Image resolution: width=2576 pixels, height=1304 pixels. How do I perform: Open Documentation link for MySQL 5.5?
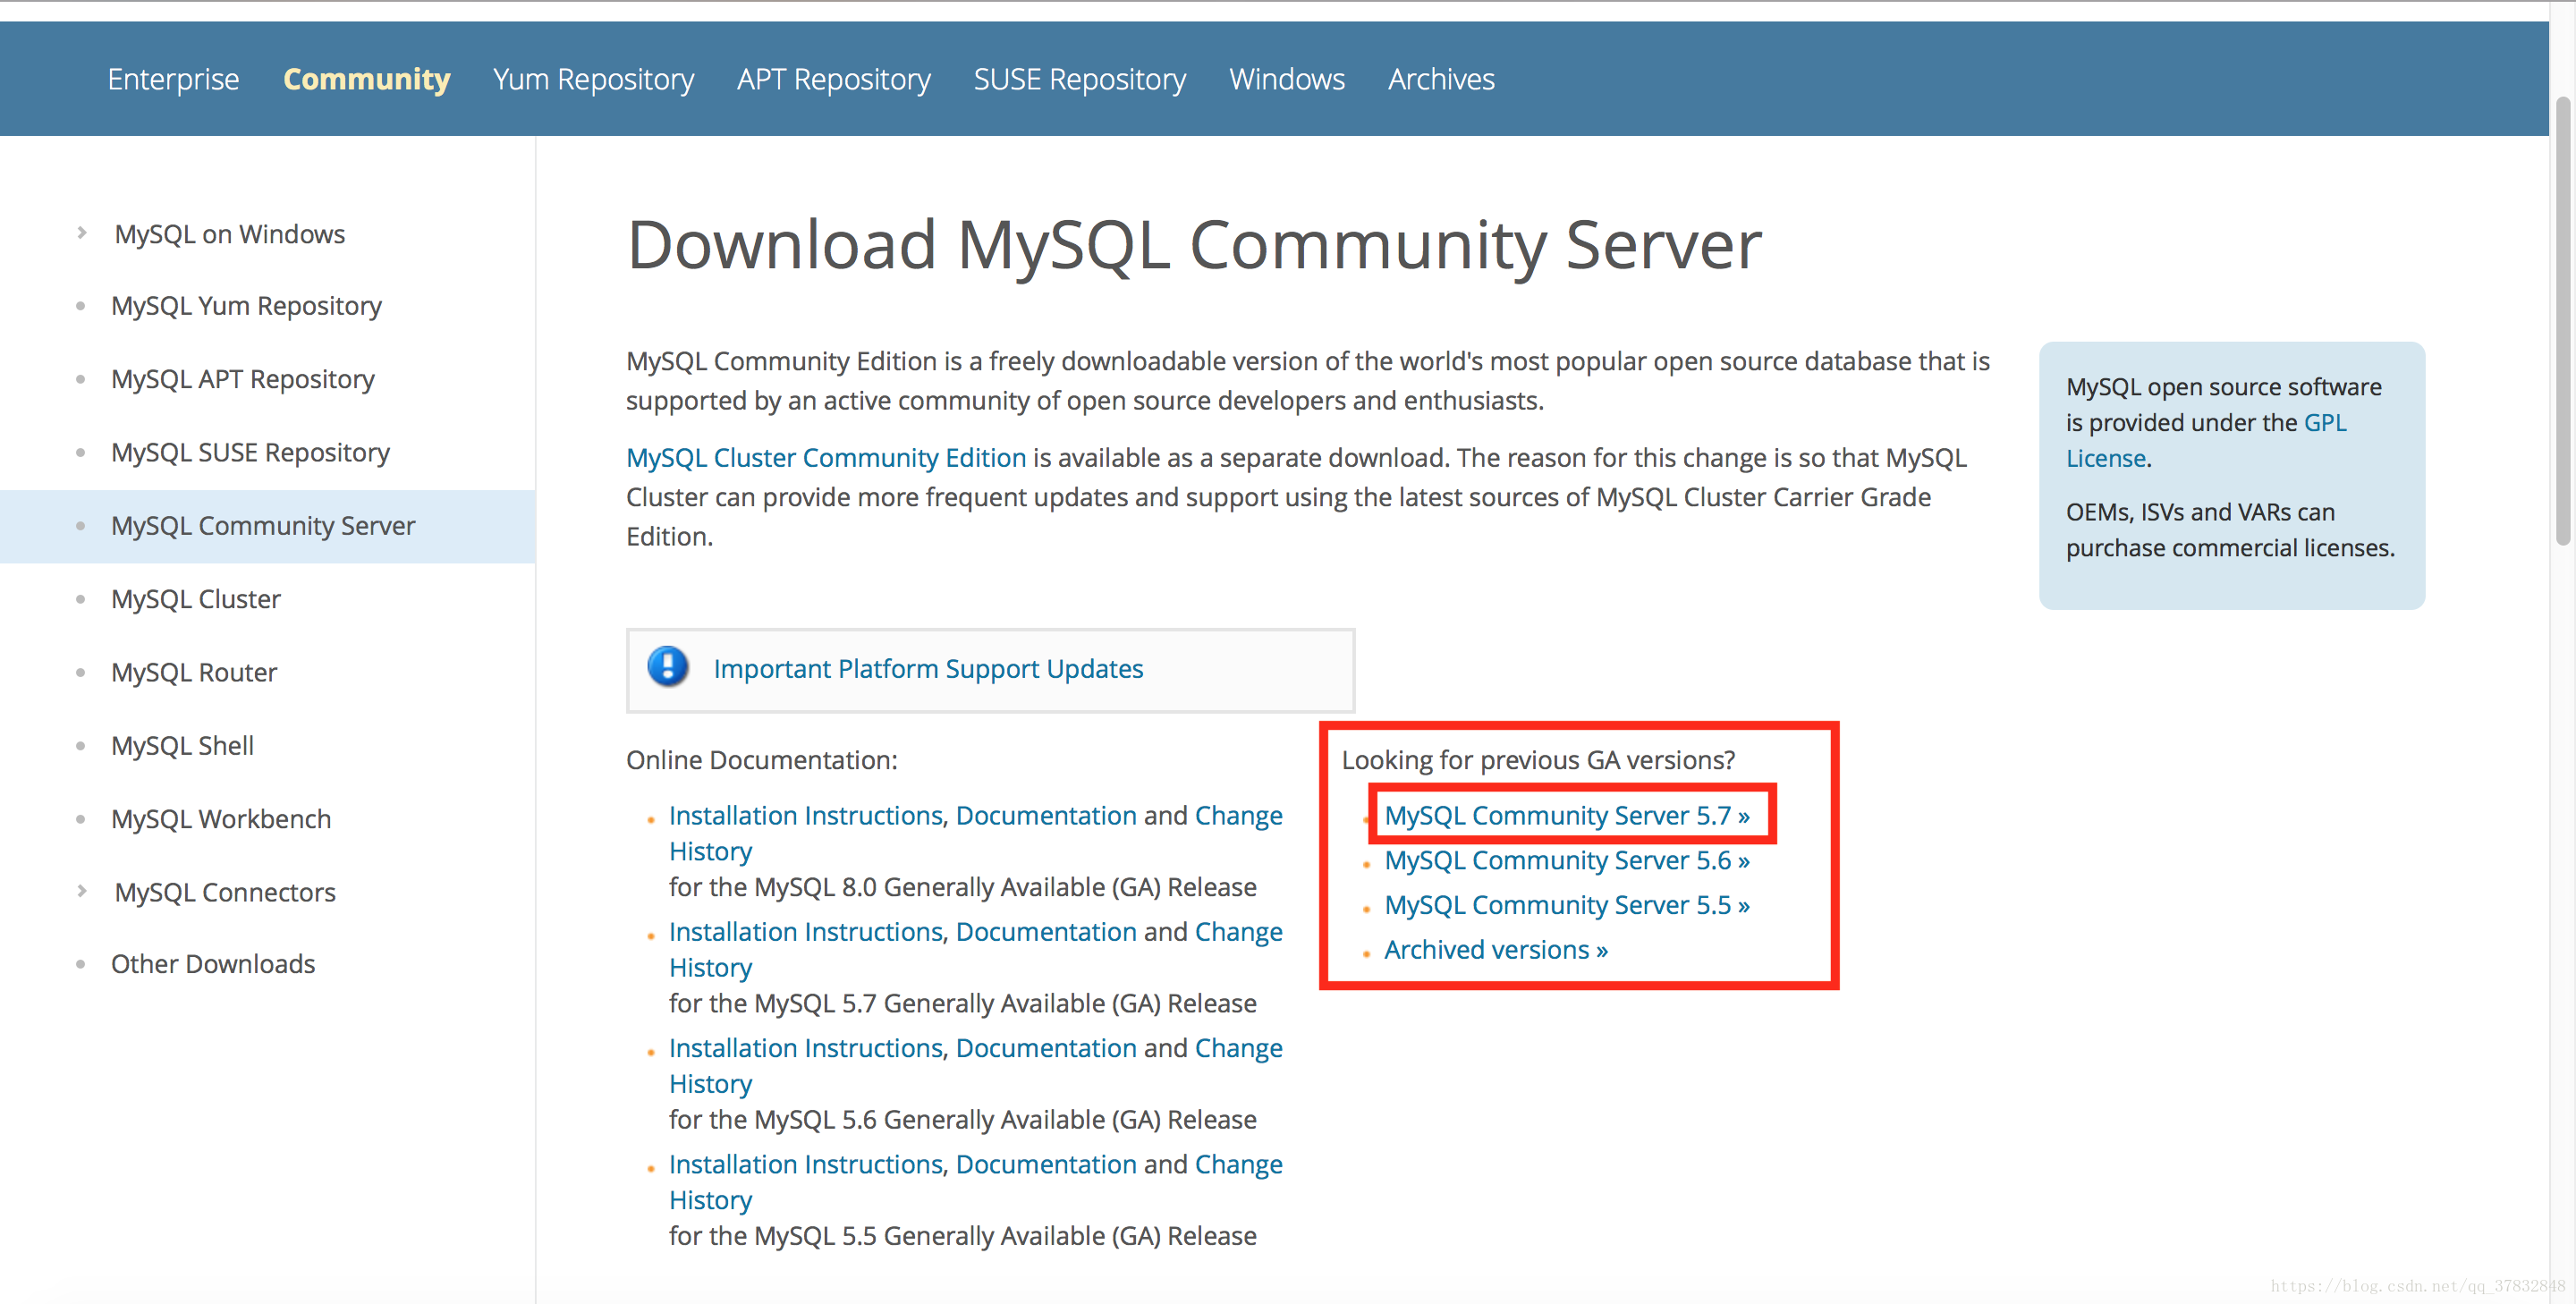(x=1046, y=1164)
